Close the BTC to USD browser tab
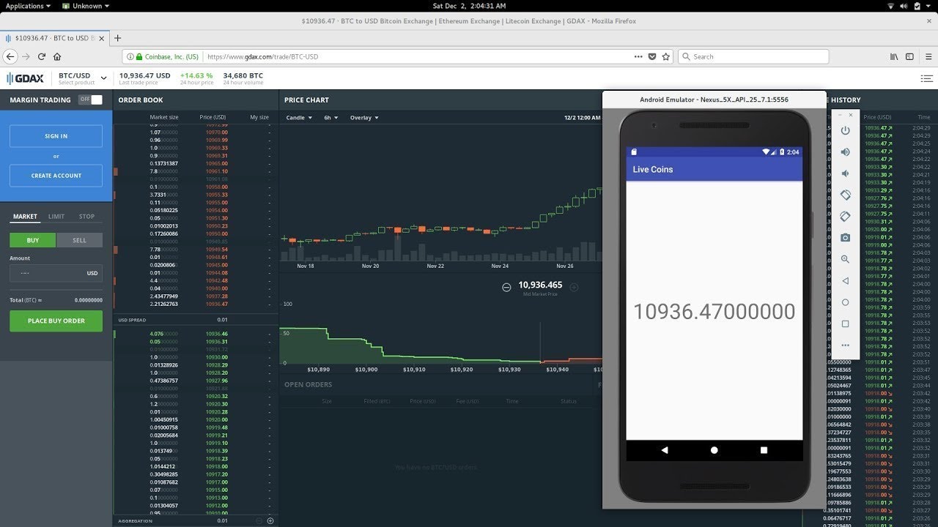Screen dimensions: 938x527 101,38
